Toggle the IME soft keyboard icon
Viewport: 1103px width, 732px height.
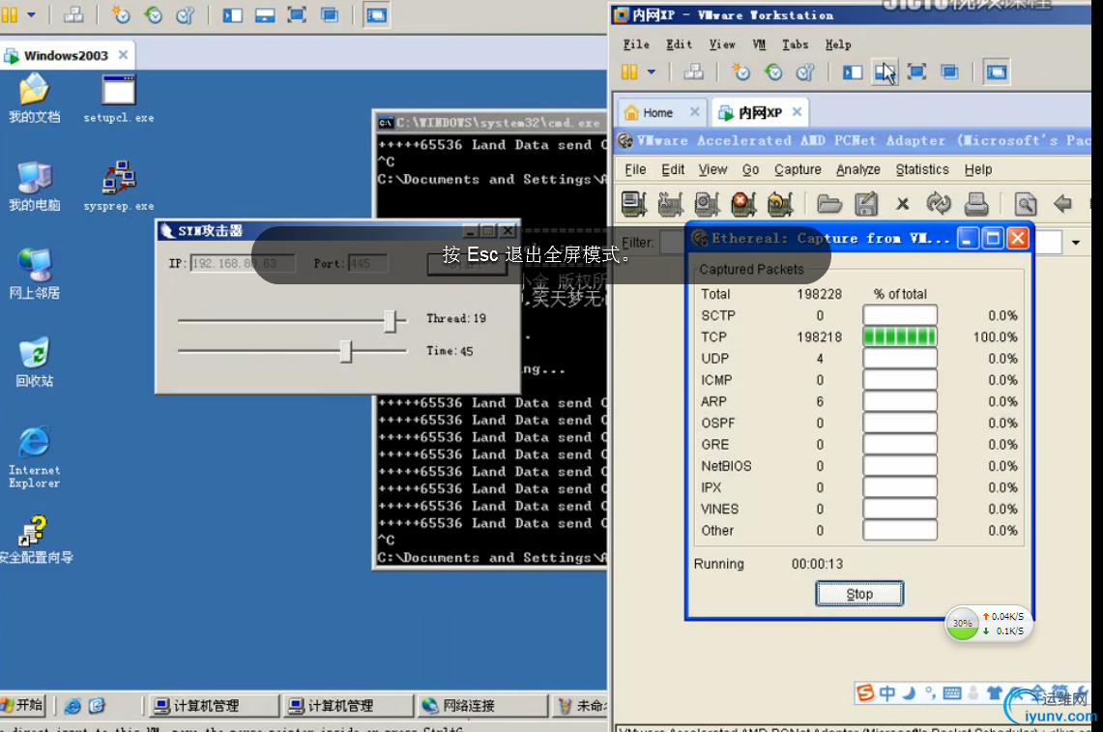pyautogui.click(x=952, y=693)
